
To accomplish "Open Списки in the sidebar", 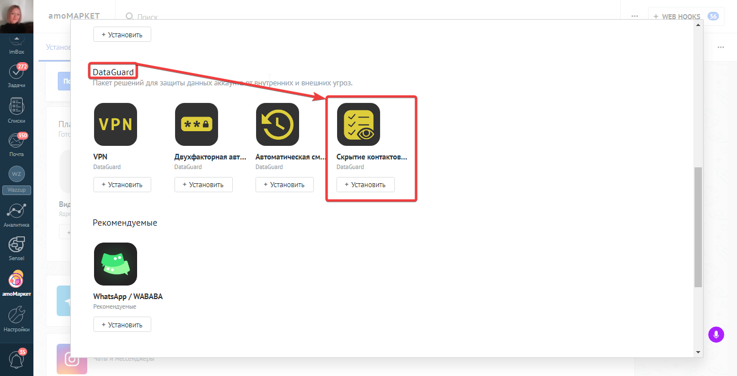I will coord(16,111).
